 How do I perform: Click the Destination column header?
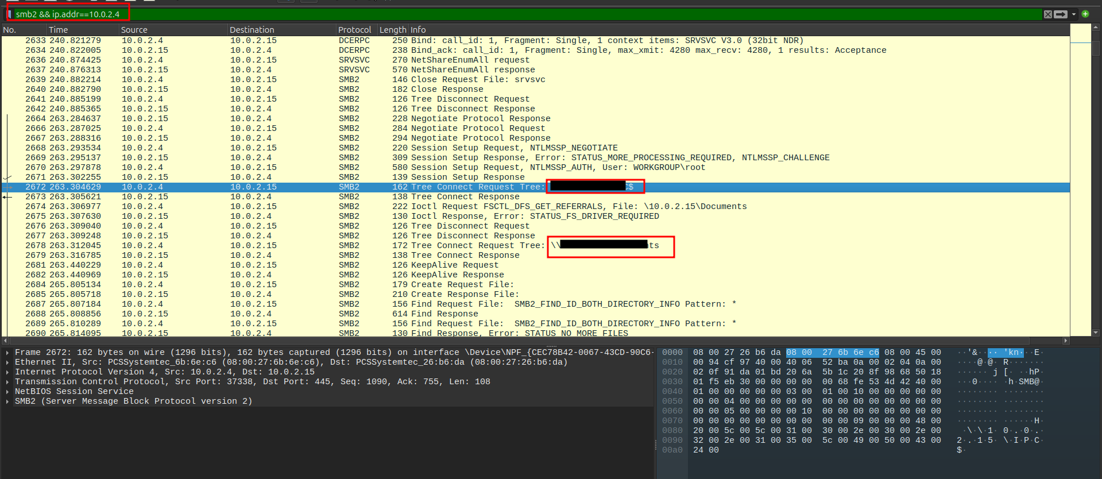(252, 30)
